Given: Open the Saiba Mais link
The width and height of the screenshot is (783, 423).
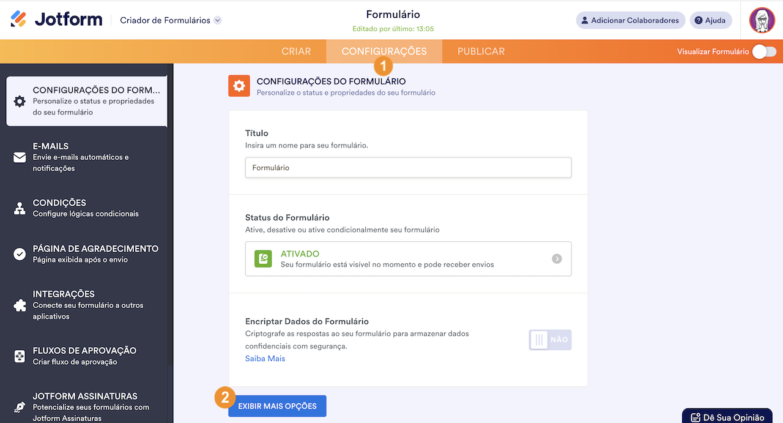Looking at the screenshot, I should [x=265, y=359].
